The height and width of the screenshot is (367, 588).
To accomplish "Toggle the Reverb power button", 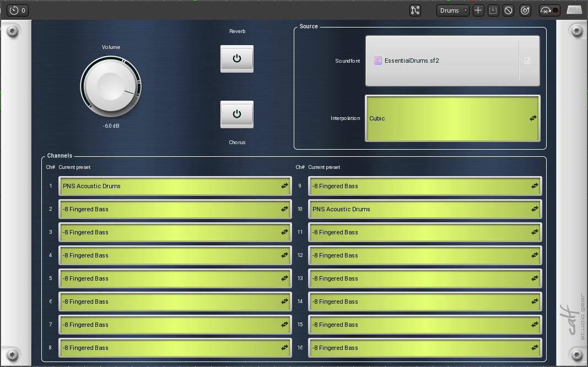I will click(237, 58).
